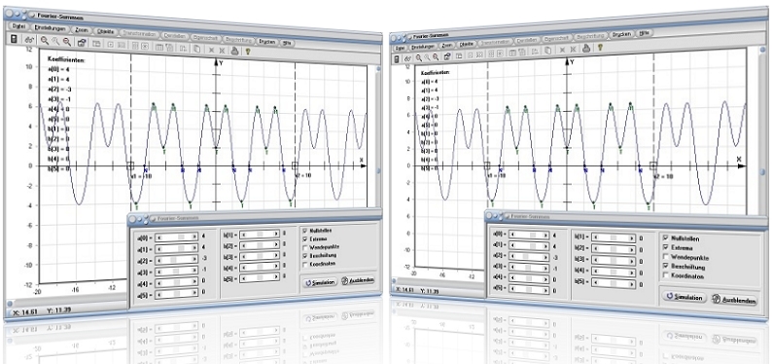
Task: Enable Koordinaten checkbox in right panel
Action: tap(666, 275)
